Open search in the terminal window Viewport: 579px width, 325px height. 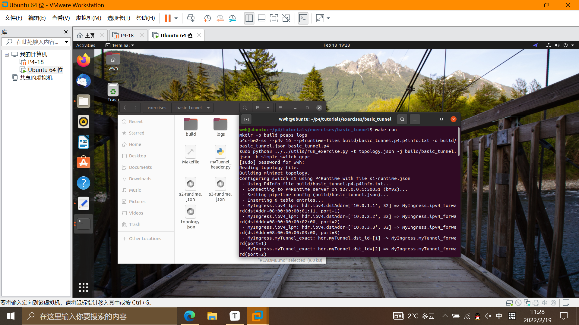(x=402, y=119)
